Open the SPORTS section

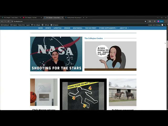tap(48, 28)
